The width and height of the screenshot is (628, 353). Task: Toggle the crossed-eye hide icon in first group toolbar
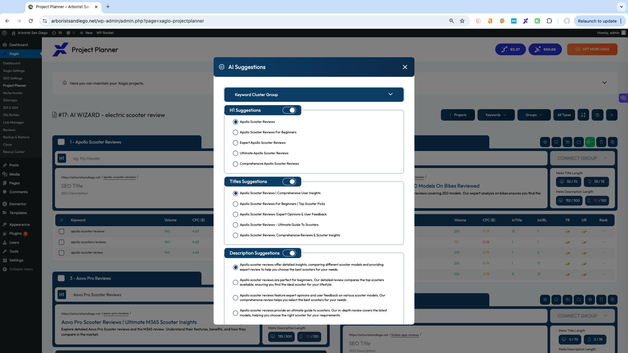567,142
